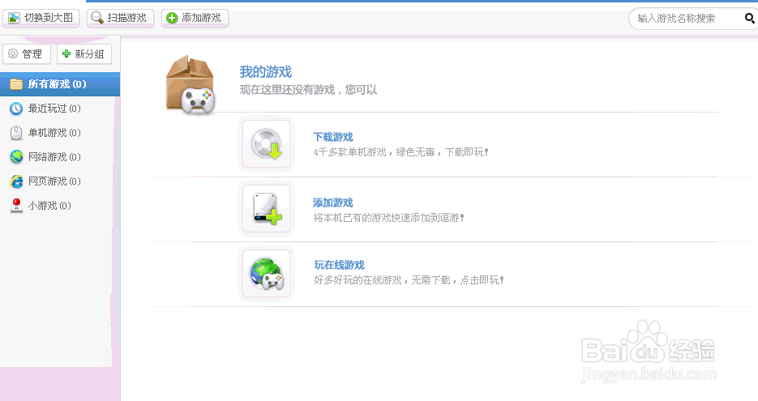Click the picture icon on 切换到大图
This screenshot has height=401, width=758.
click(x=14, y=18)
